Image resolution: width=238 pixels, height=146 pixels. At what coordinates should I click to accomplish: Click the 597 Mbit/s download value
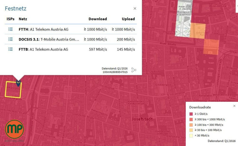coord(98,49)
